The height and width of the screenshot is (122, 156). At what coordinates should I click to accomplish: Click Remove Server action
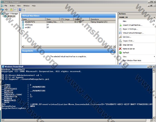click(x=129, y=49)
